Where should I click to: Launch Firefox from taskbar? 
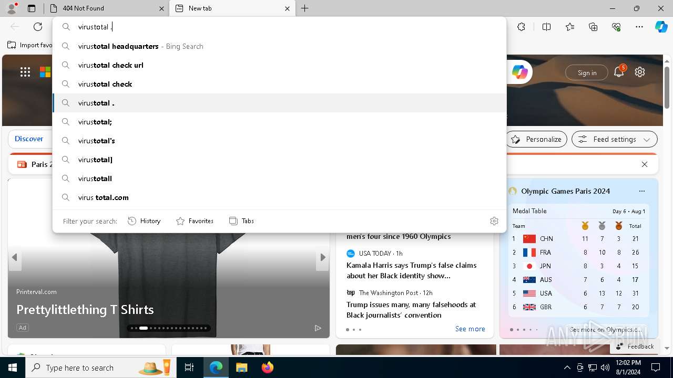coord(267,367)
